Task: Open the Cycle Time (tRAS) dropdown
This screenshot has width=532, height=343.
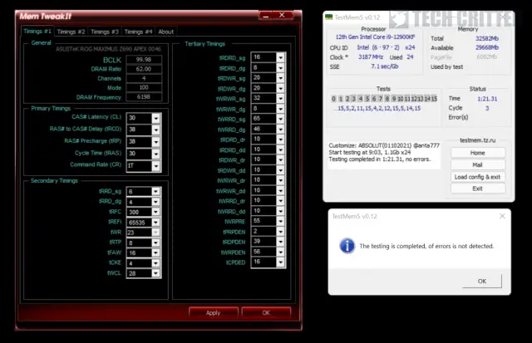Action: 155,154
